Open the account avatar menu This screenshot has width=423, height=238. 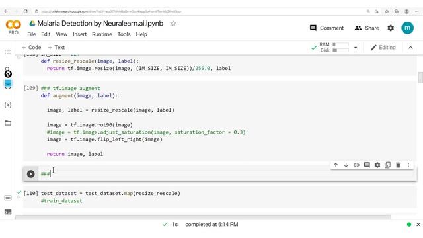407,28
